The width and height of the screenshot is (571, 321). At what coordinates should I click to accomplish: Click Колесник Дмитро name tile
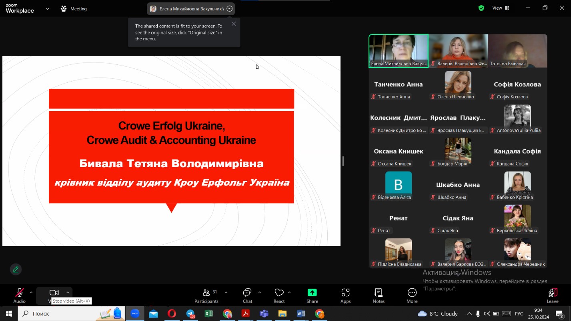pos(399,118)
